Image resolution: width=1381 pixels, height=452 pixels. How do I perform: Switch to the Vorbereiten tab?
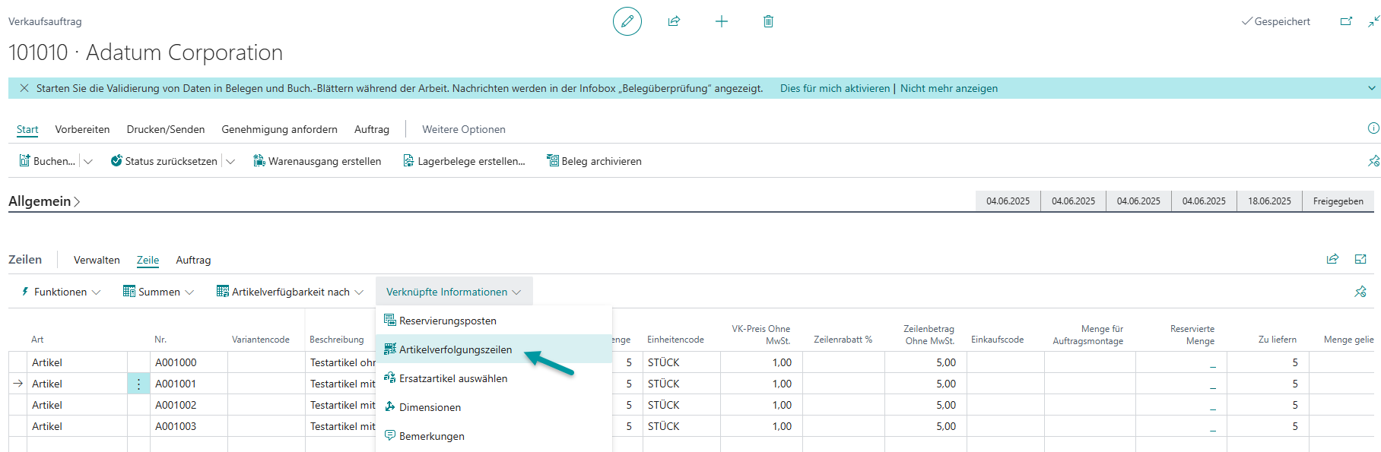[82, 129]
